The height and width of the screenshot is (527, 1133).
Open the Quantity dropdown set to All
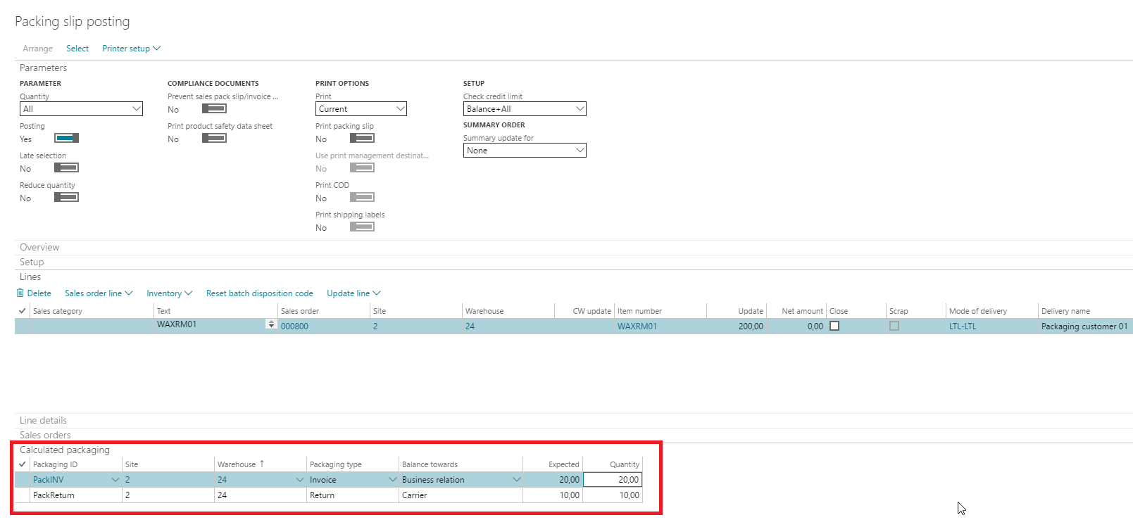[81, 109]
